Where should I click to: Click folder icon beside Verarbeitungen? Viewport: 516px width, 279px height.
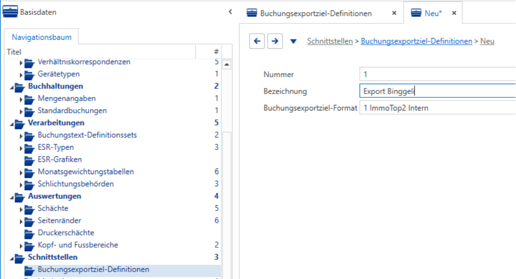pyautogui.click(x=19, y=123)
